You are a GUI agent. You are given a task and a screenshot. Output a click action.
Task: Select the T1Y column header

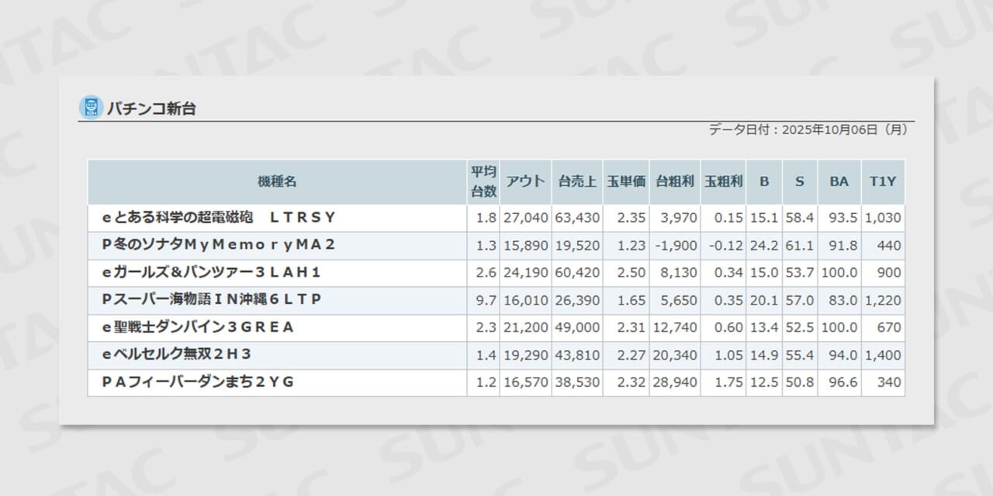(x=882, y=181)
